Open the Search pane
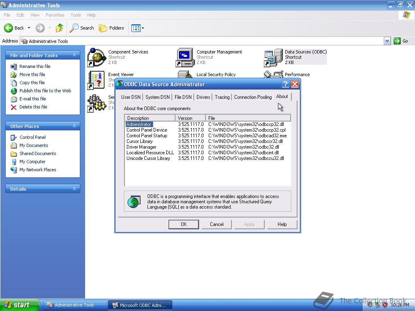Viewport: 415px width, 311px height. [x=81, y=28]
